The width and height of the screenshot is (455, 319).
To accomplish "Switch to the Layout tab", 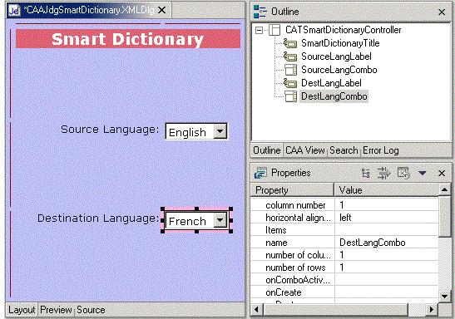I will point(22,310).
